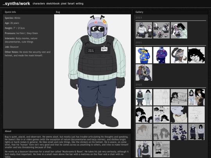Open 2020 thumbnail of reclining black-haired figure
The image size is (211, 158).
point(179,97)
